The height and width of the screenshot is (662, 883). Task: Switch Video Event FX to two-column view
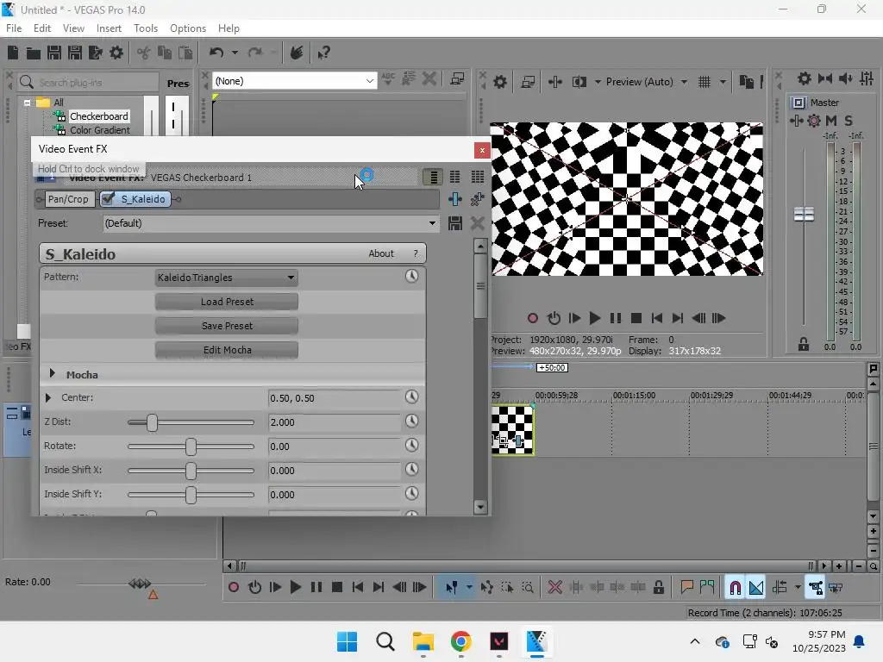click(x=454, y=178)
